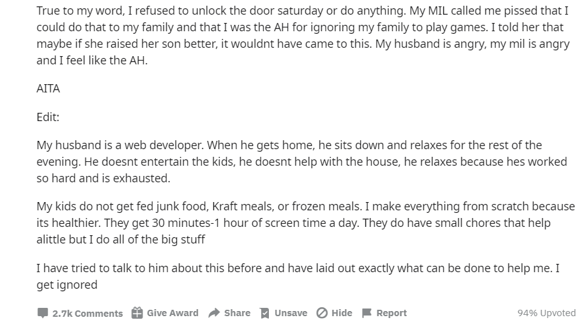Hide the post using Hide label
587x334 pixels.
tap(342, 313)
